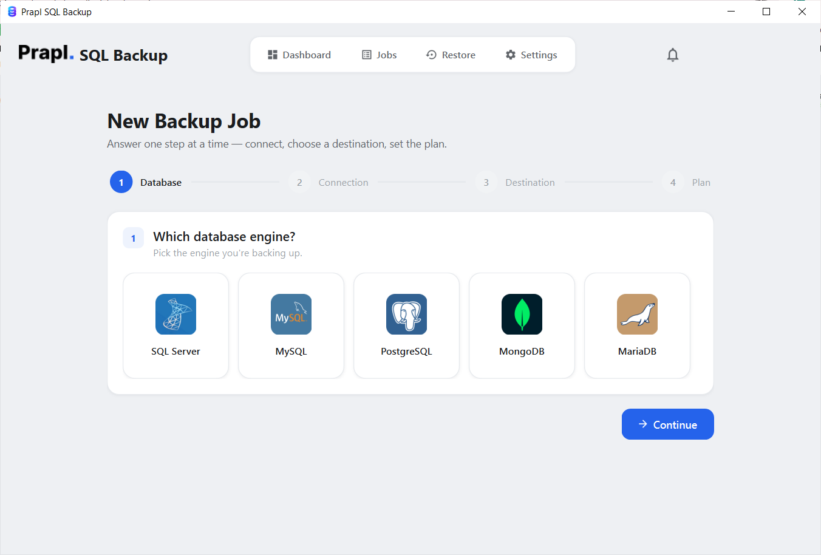The width and height of the screenshot is (821, 555).
Task: Click the Continue button
Action: click(x=667, y=424)
